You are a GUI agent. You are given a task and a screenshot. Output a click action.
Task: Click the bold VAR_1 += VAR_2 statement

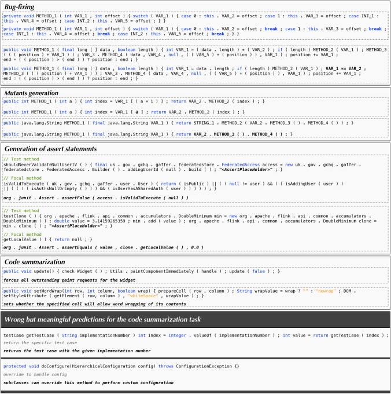(344, 68)
